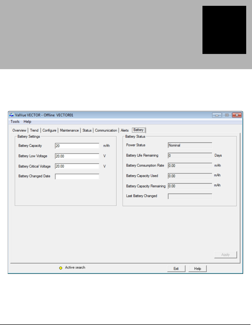This screenshot has height=325, width=252.
Task: Click the Battery Capacity input field
Action: [77, 146]
